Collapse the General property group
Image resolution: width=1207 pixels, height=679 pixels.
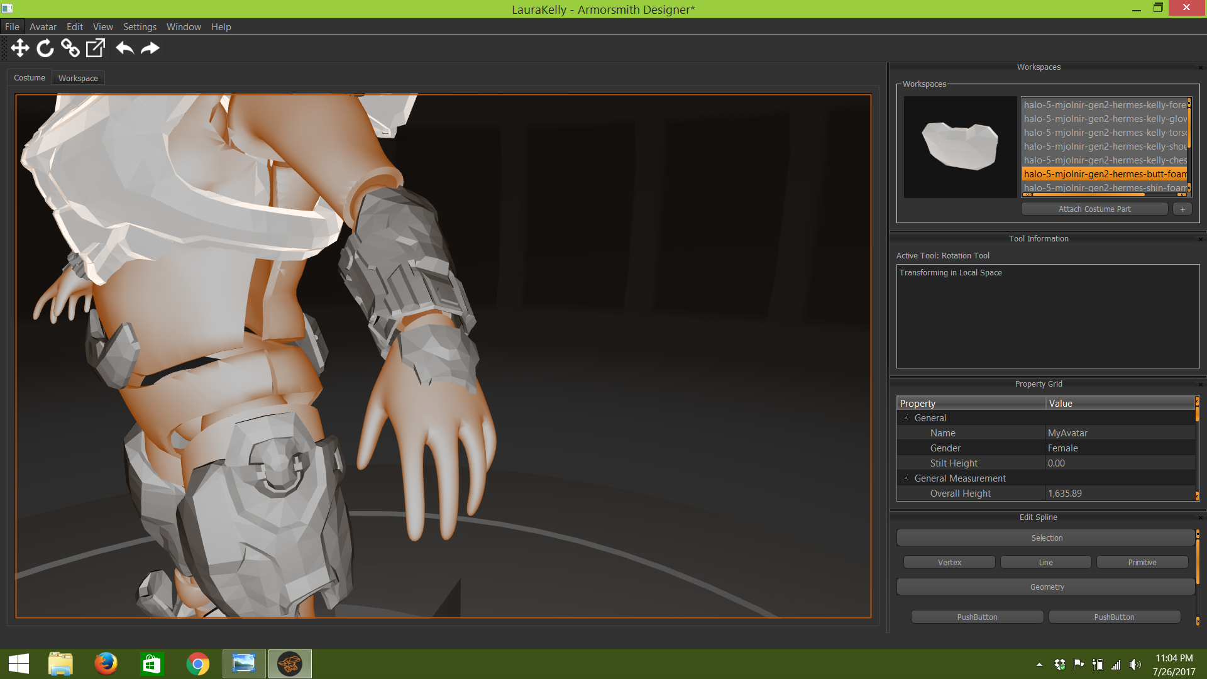[906, 418]
